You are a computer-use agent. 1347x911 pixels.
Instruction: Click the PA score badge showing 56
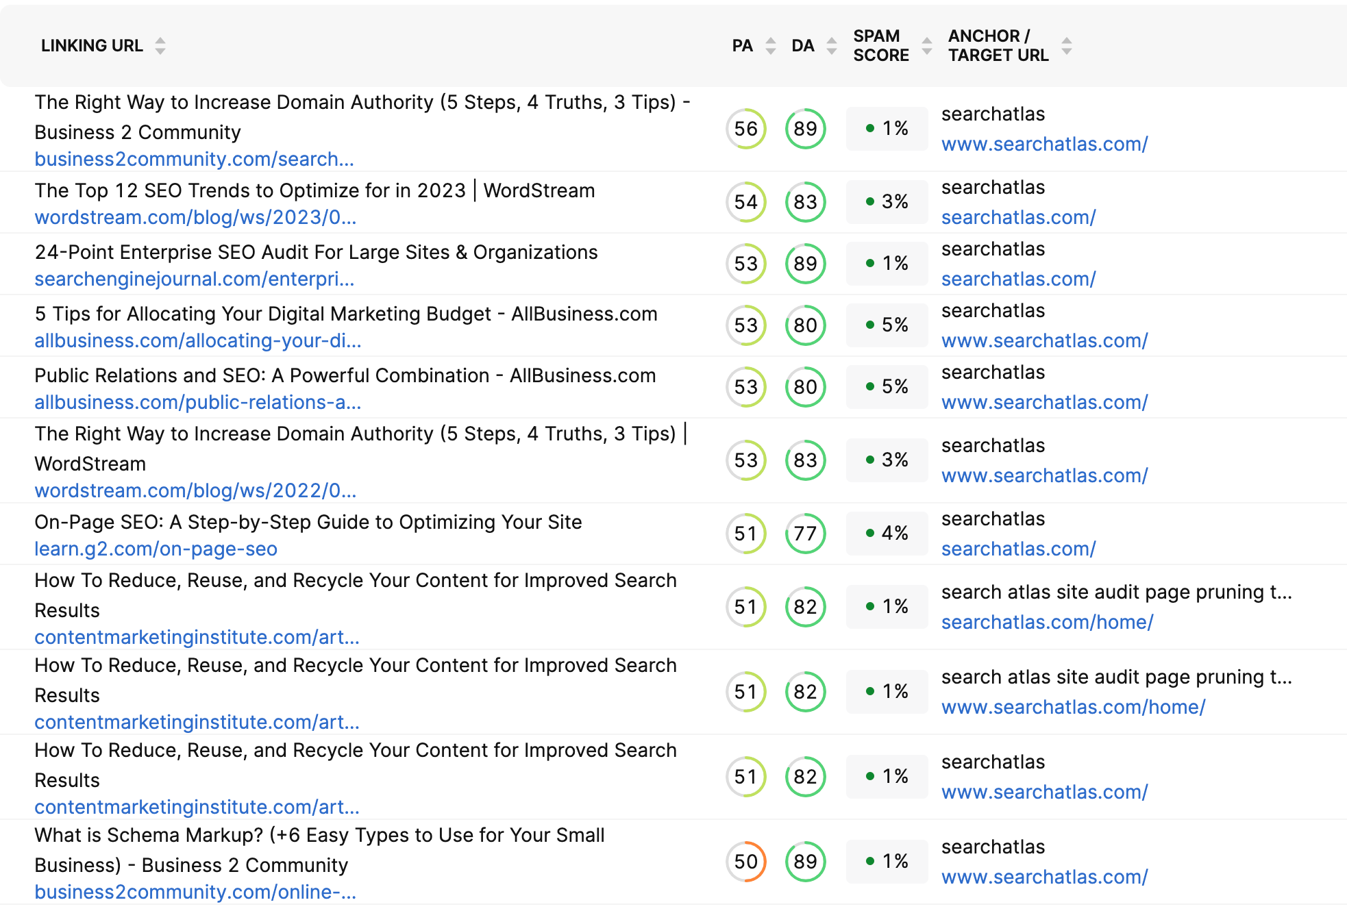point(745,128)
